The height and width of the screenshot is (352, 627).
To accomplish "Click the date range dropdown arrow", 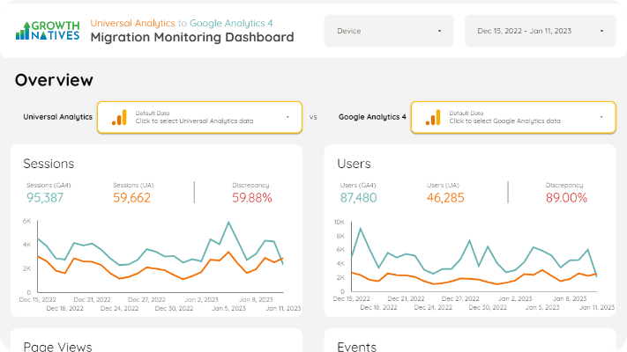I will point(601,31).
